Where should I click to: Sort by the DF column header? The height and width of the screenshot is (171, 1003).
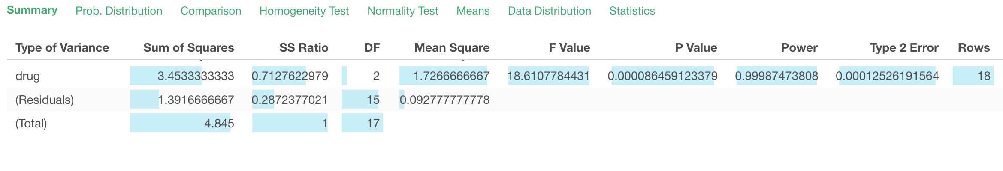[x=372, y=47]
